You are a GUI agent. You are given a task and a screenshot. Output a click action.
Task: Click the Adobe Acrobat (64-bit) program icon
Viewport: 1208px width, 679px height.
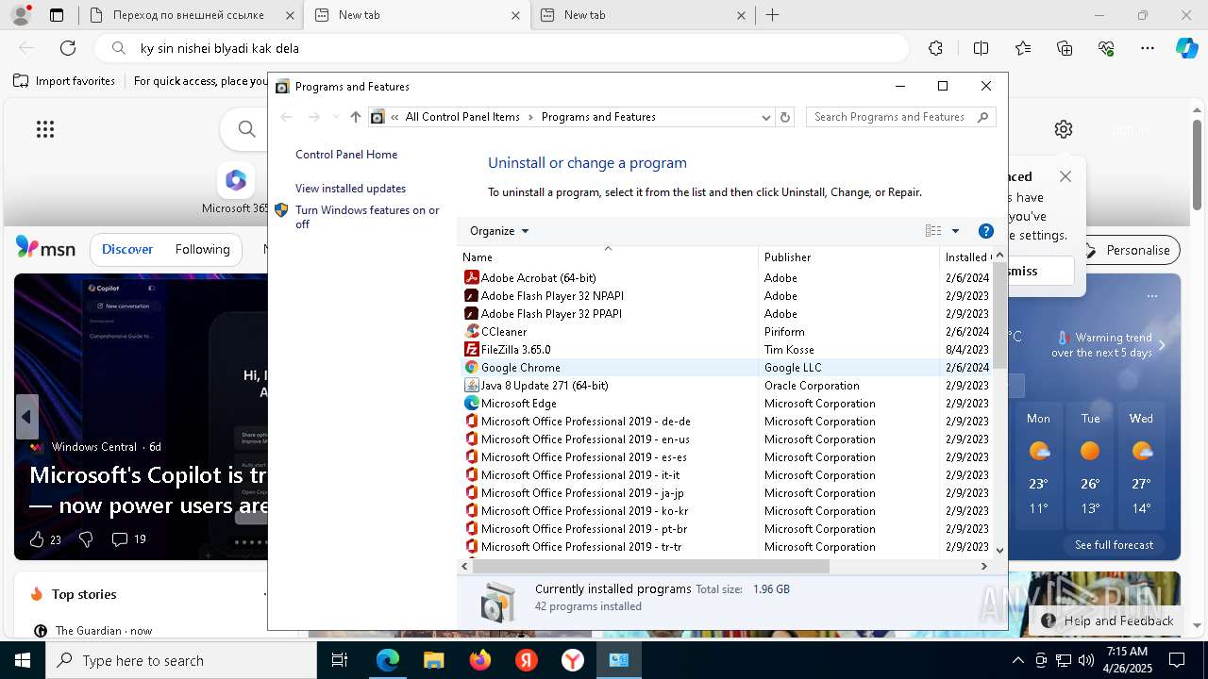(472, 278)
